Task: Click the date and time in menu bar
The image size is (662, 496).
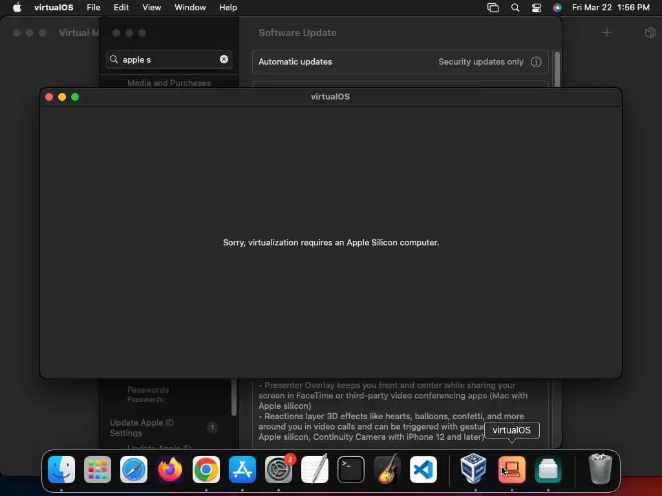Action: (610, 7)
